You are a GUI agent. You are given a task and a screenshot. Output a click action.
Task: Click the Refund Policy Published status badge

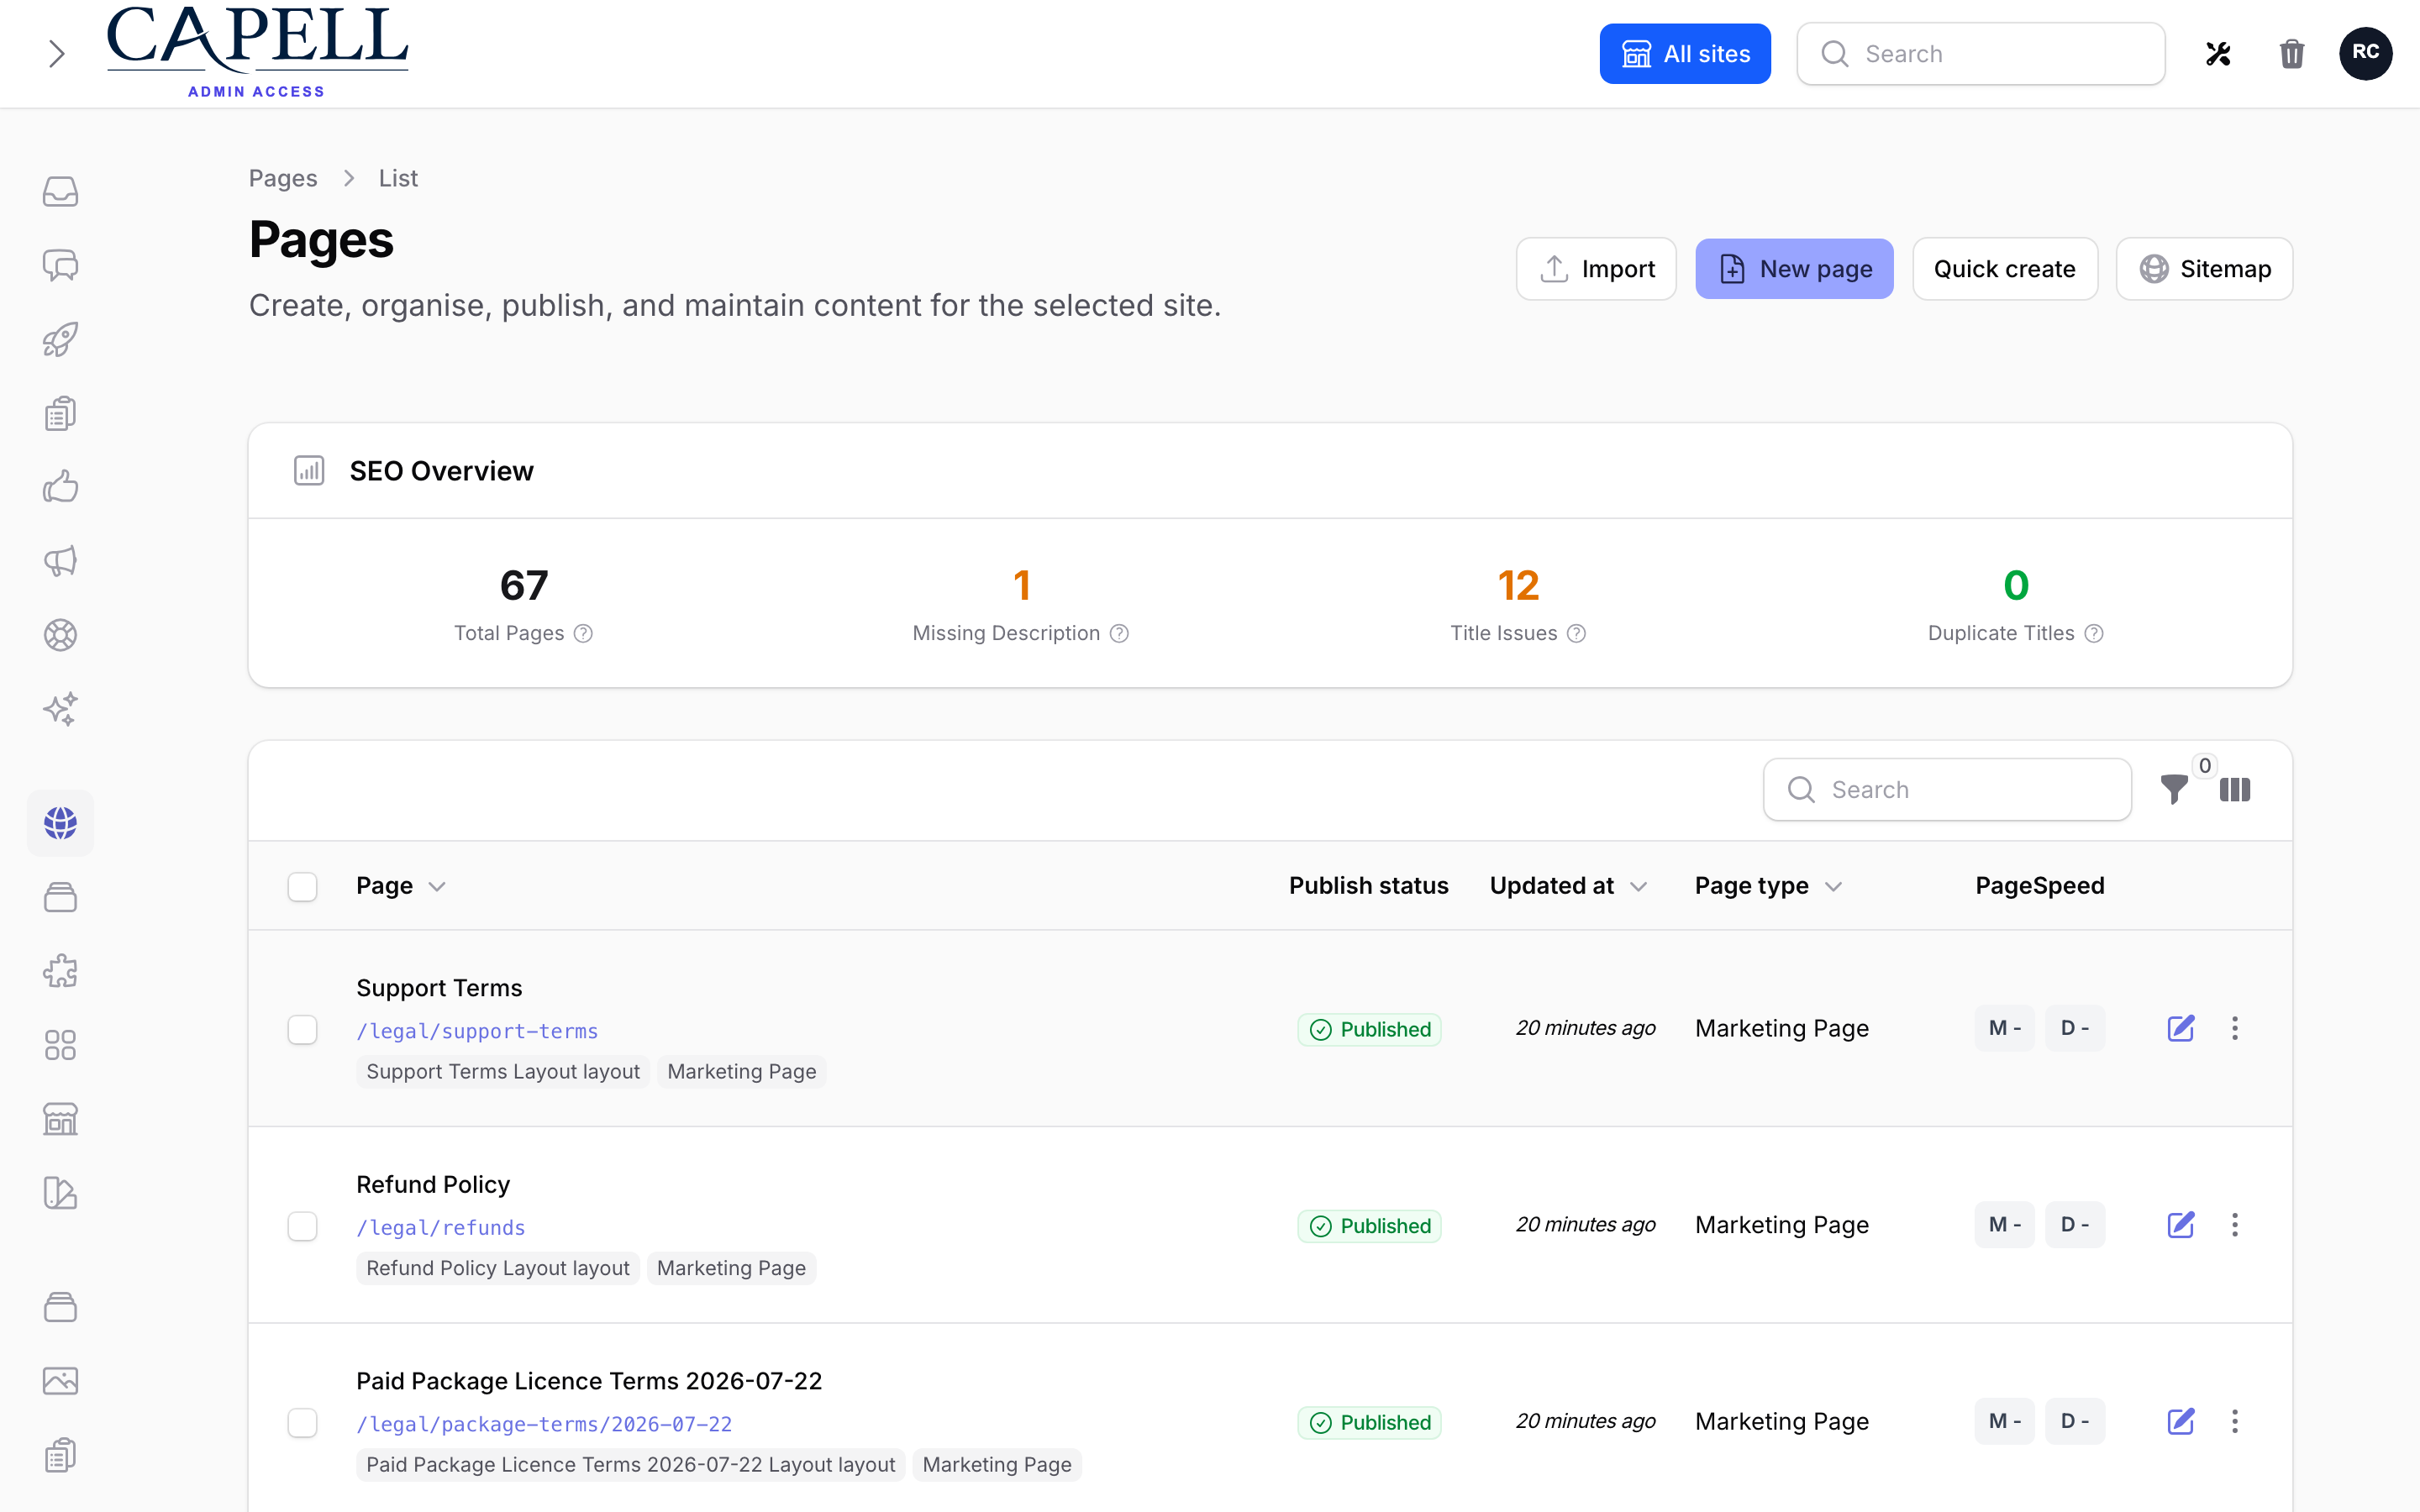[1369, 1226]
